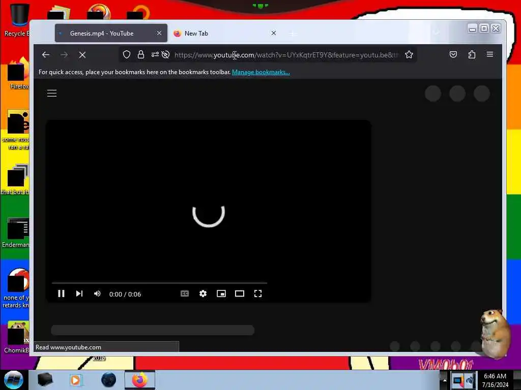Click the 0:00 / 0:06 time display
Image resolution: width=521 pixels, height=390 pixels.
point(125,294)
